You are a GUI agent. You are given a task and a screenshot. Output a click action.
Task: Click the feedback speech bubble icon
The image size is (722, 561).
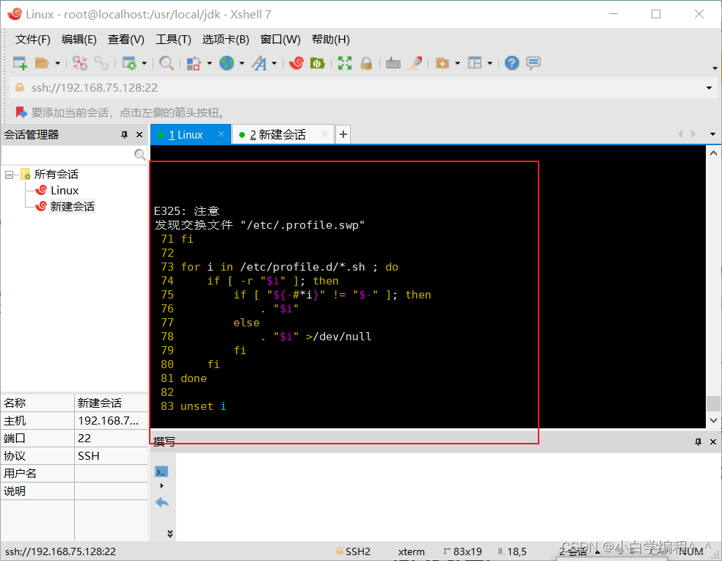point(533,63)
